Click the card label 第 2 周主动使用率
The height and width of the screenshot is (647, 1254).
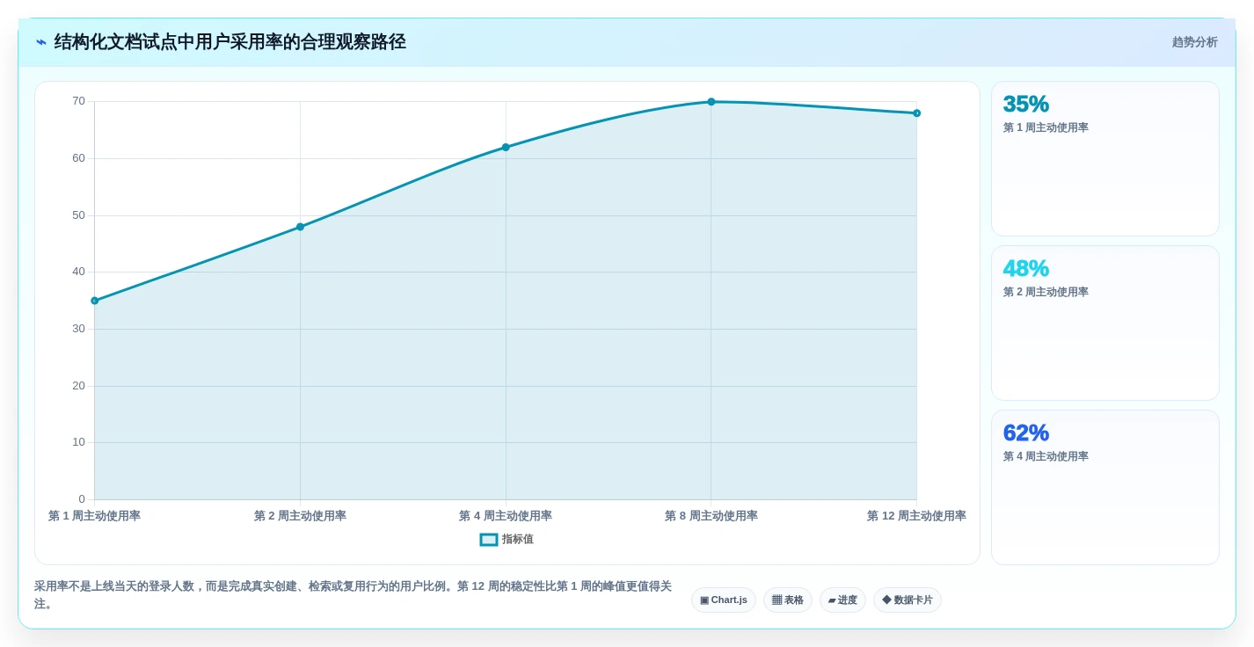click(1046, 292)
